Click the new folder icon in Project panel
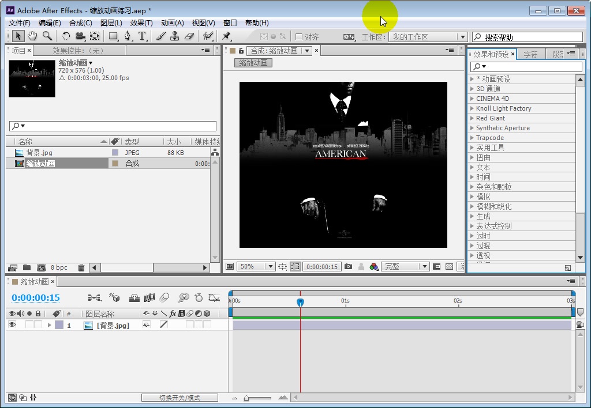Screen dimensions: 591x408 tap(27, 267)
